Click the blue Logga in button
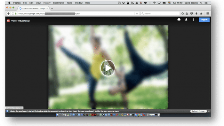This screenshot has width=224, height=126. (x=204, y=20)
